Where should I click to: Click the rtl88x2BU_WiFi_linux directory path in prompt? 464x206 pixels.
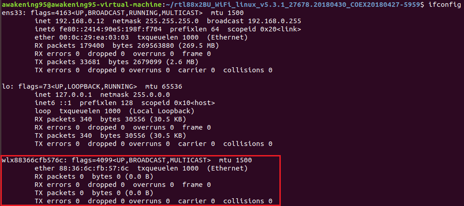(x=294, y=5)
